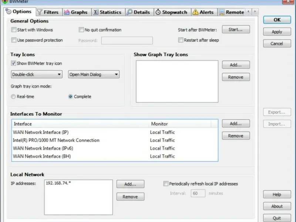Click the Export... button
Screen dimensions: 296x222
(x=277, y=112)
